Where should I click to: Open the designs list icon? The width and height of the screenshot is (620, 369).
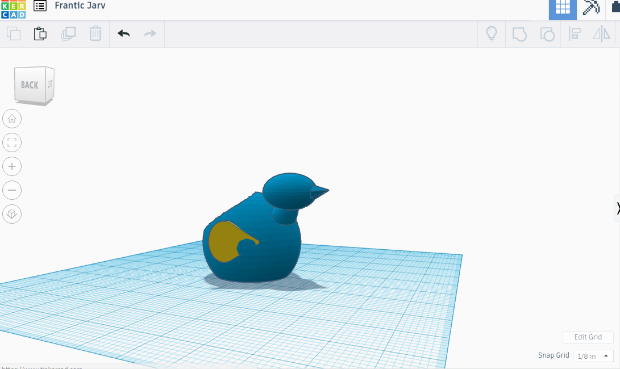pos(40,6)
